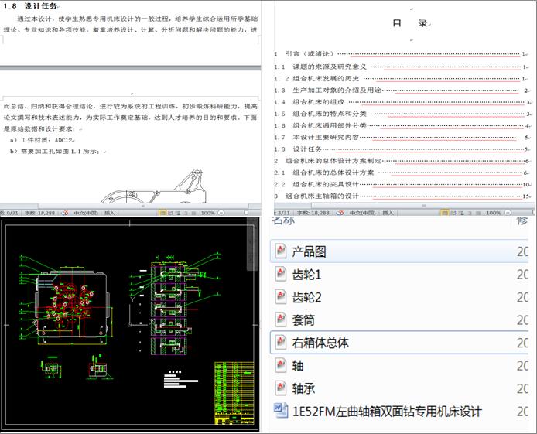This screenshot has height=434, width=537.
Task: Click TOC entry 1.3 生产加工对象的介绍及用途
Action: [402, 90]
